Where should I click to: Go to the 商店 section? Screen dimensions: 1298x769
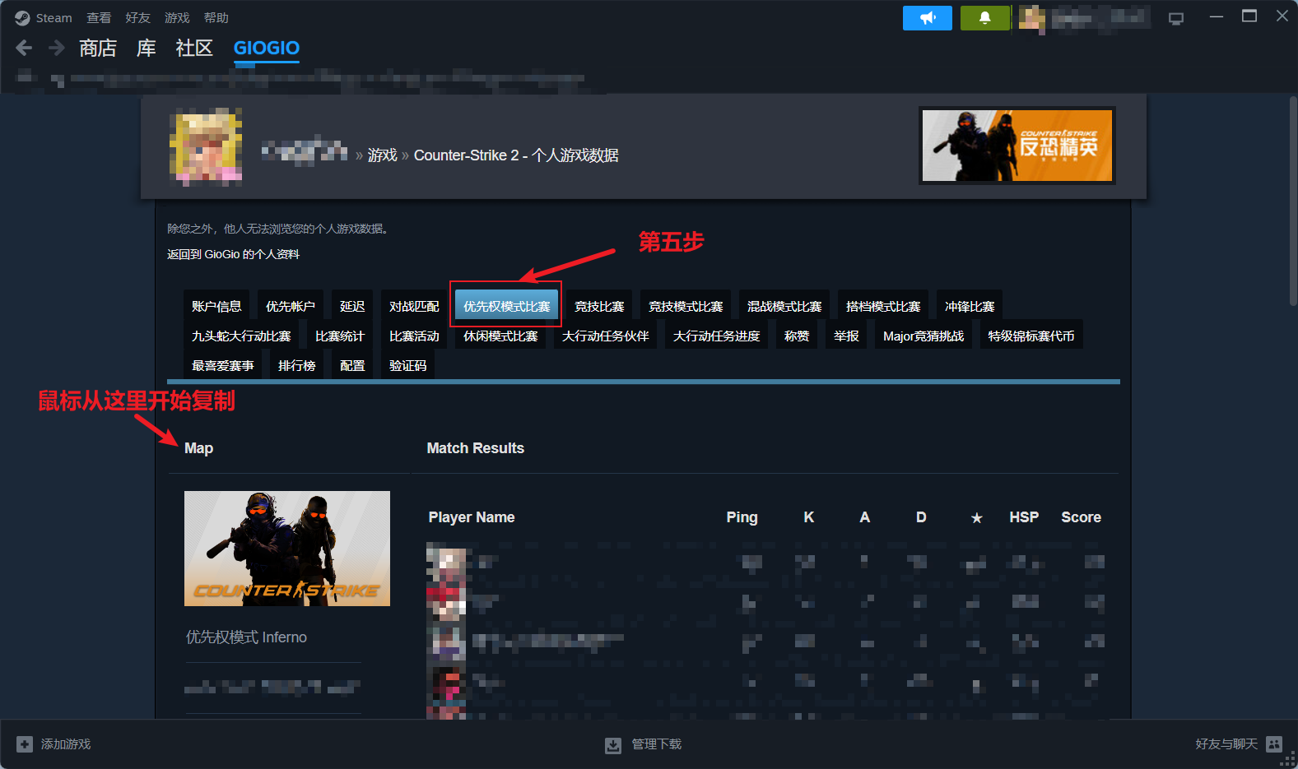(98, 49)
